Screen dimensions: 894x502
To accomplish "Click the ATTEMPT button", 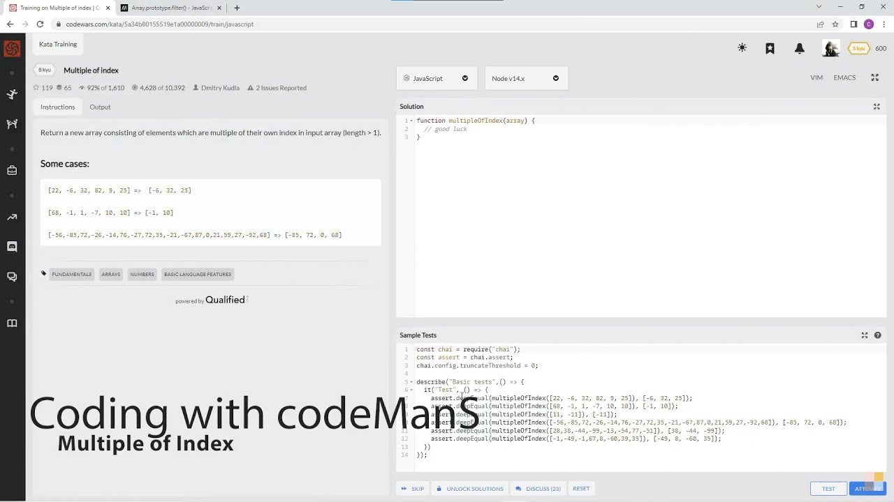I will tap(867, 489).
